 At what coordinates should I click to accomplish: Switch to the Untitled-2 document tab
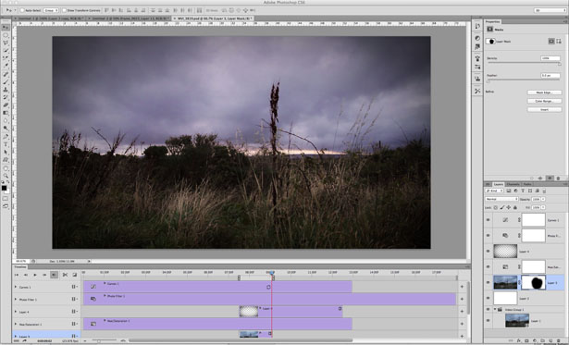(130, 18)
